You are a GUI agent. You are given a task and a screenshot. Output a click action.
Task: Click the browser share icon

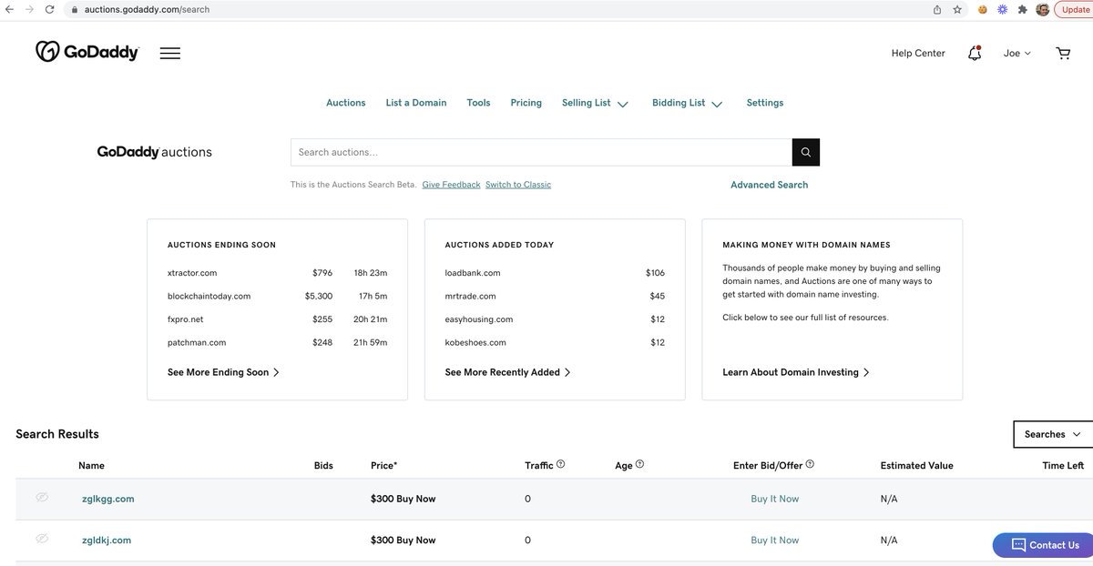point(937,9)
